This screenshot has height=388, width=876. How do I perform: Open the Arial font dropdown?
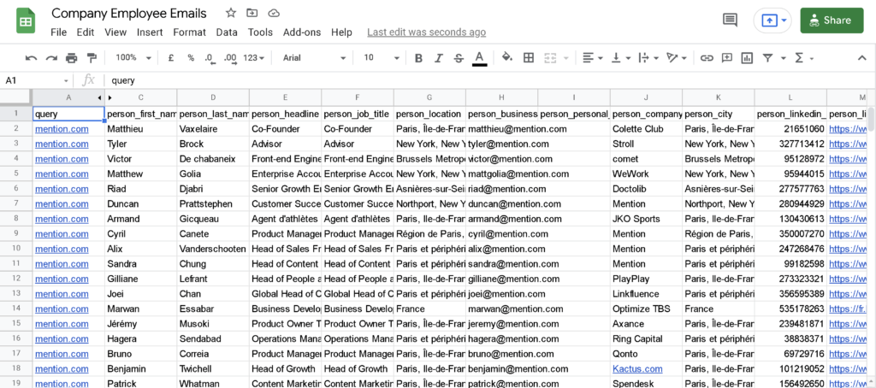coord(315,57)
